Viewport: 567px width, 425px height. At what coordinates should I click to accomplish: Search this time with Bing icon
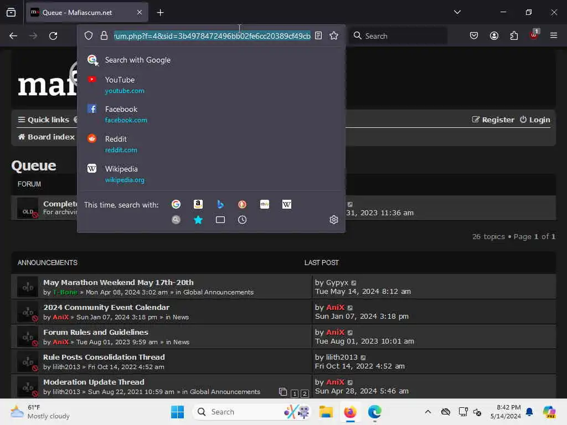(x=220, y=204)
